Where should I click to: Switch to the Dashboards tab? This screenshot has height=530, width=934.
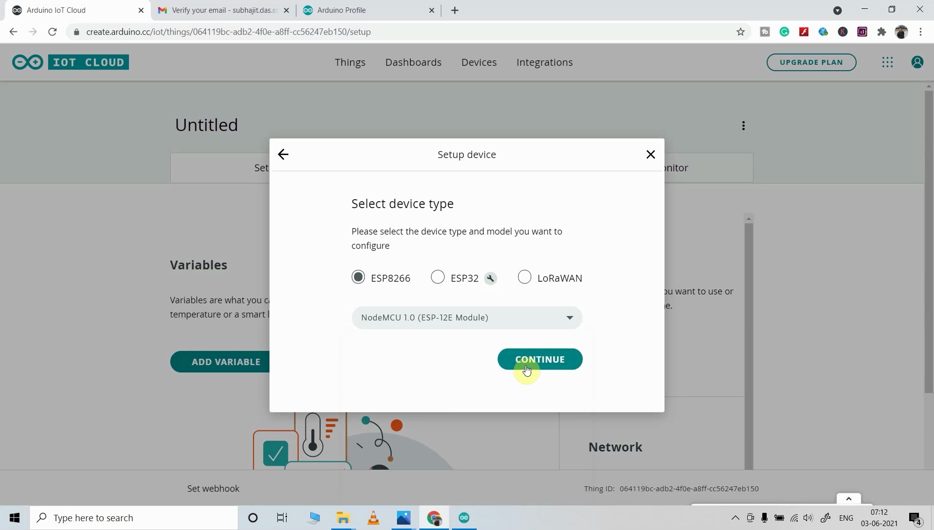[x=413, y=62]
